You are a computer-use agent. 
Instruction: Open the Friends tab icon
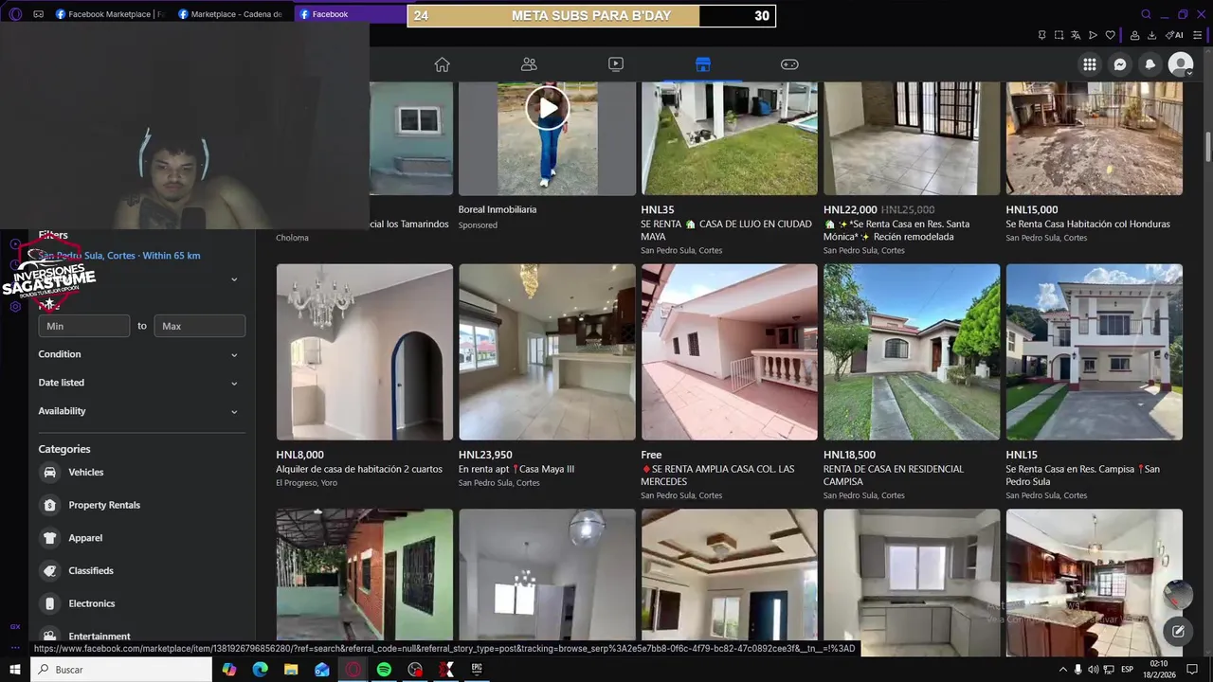[529, 64]
